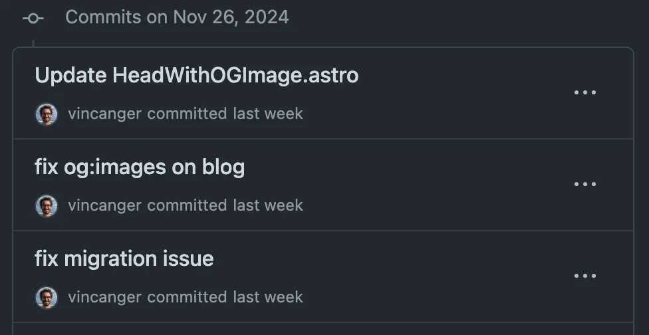Click "last week" timestamp on the og:images commit
The height and width of the screenshot is (335, 649).
click(x=268, y=205)
